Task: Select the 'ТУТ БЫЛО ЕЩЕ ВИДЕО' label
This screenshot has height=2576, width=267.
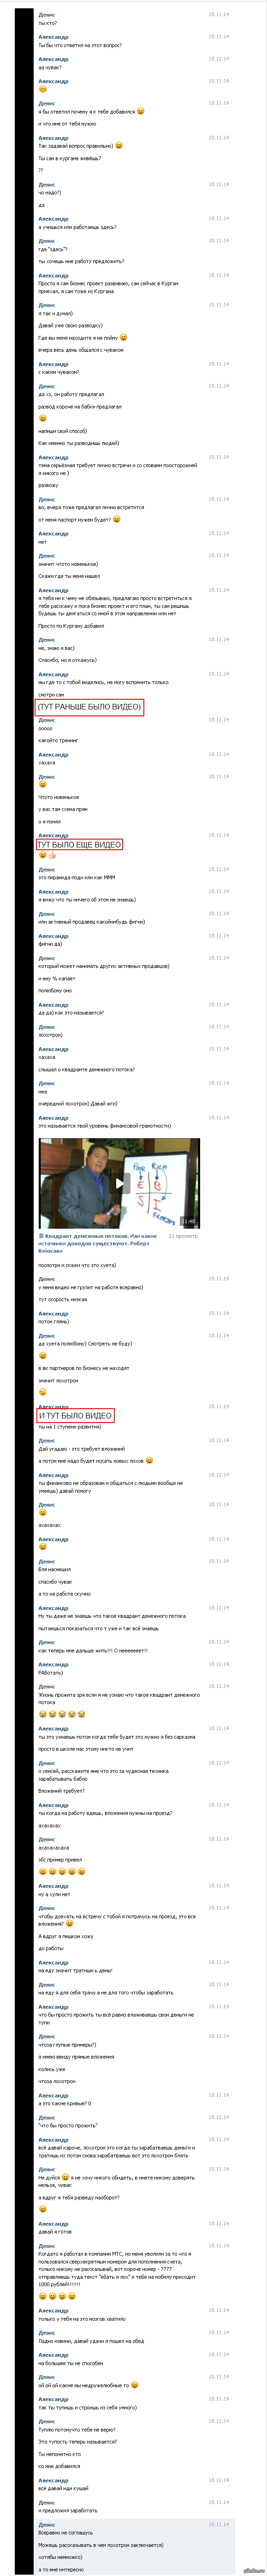Action: point(80,845)
